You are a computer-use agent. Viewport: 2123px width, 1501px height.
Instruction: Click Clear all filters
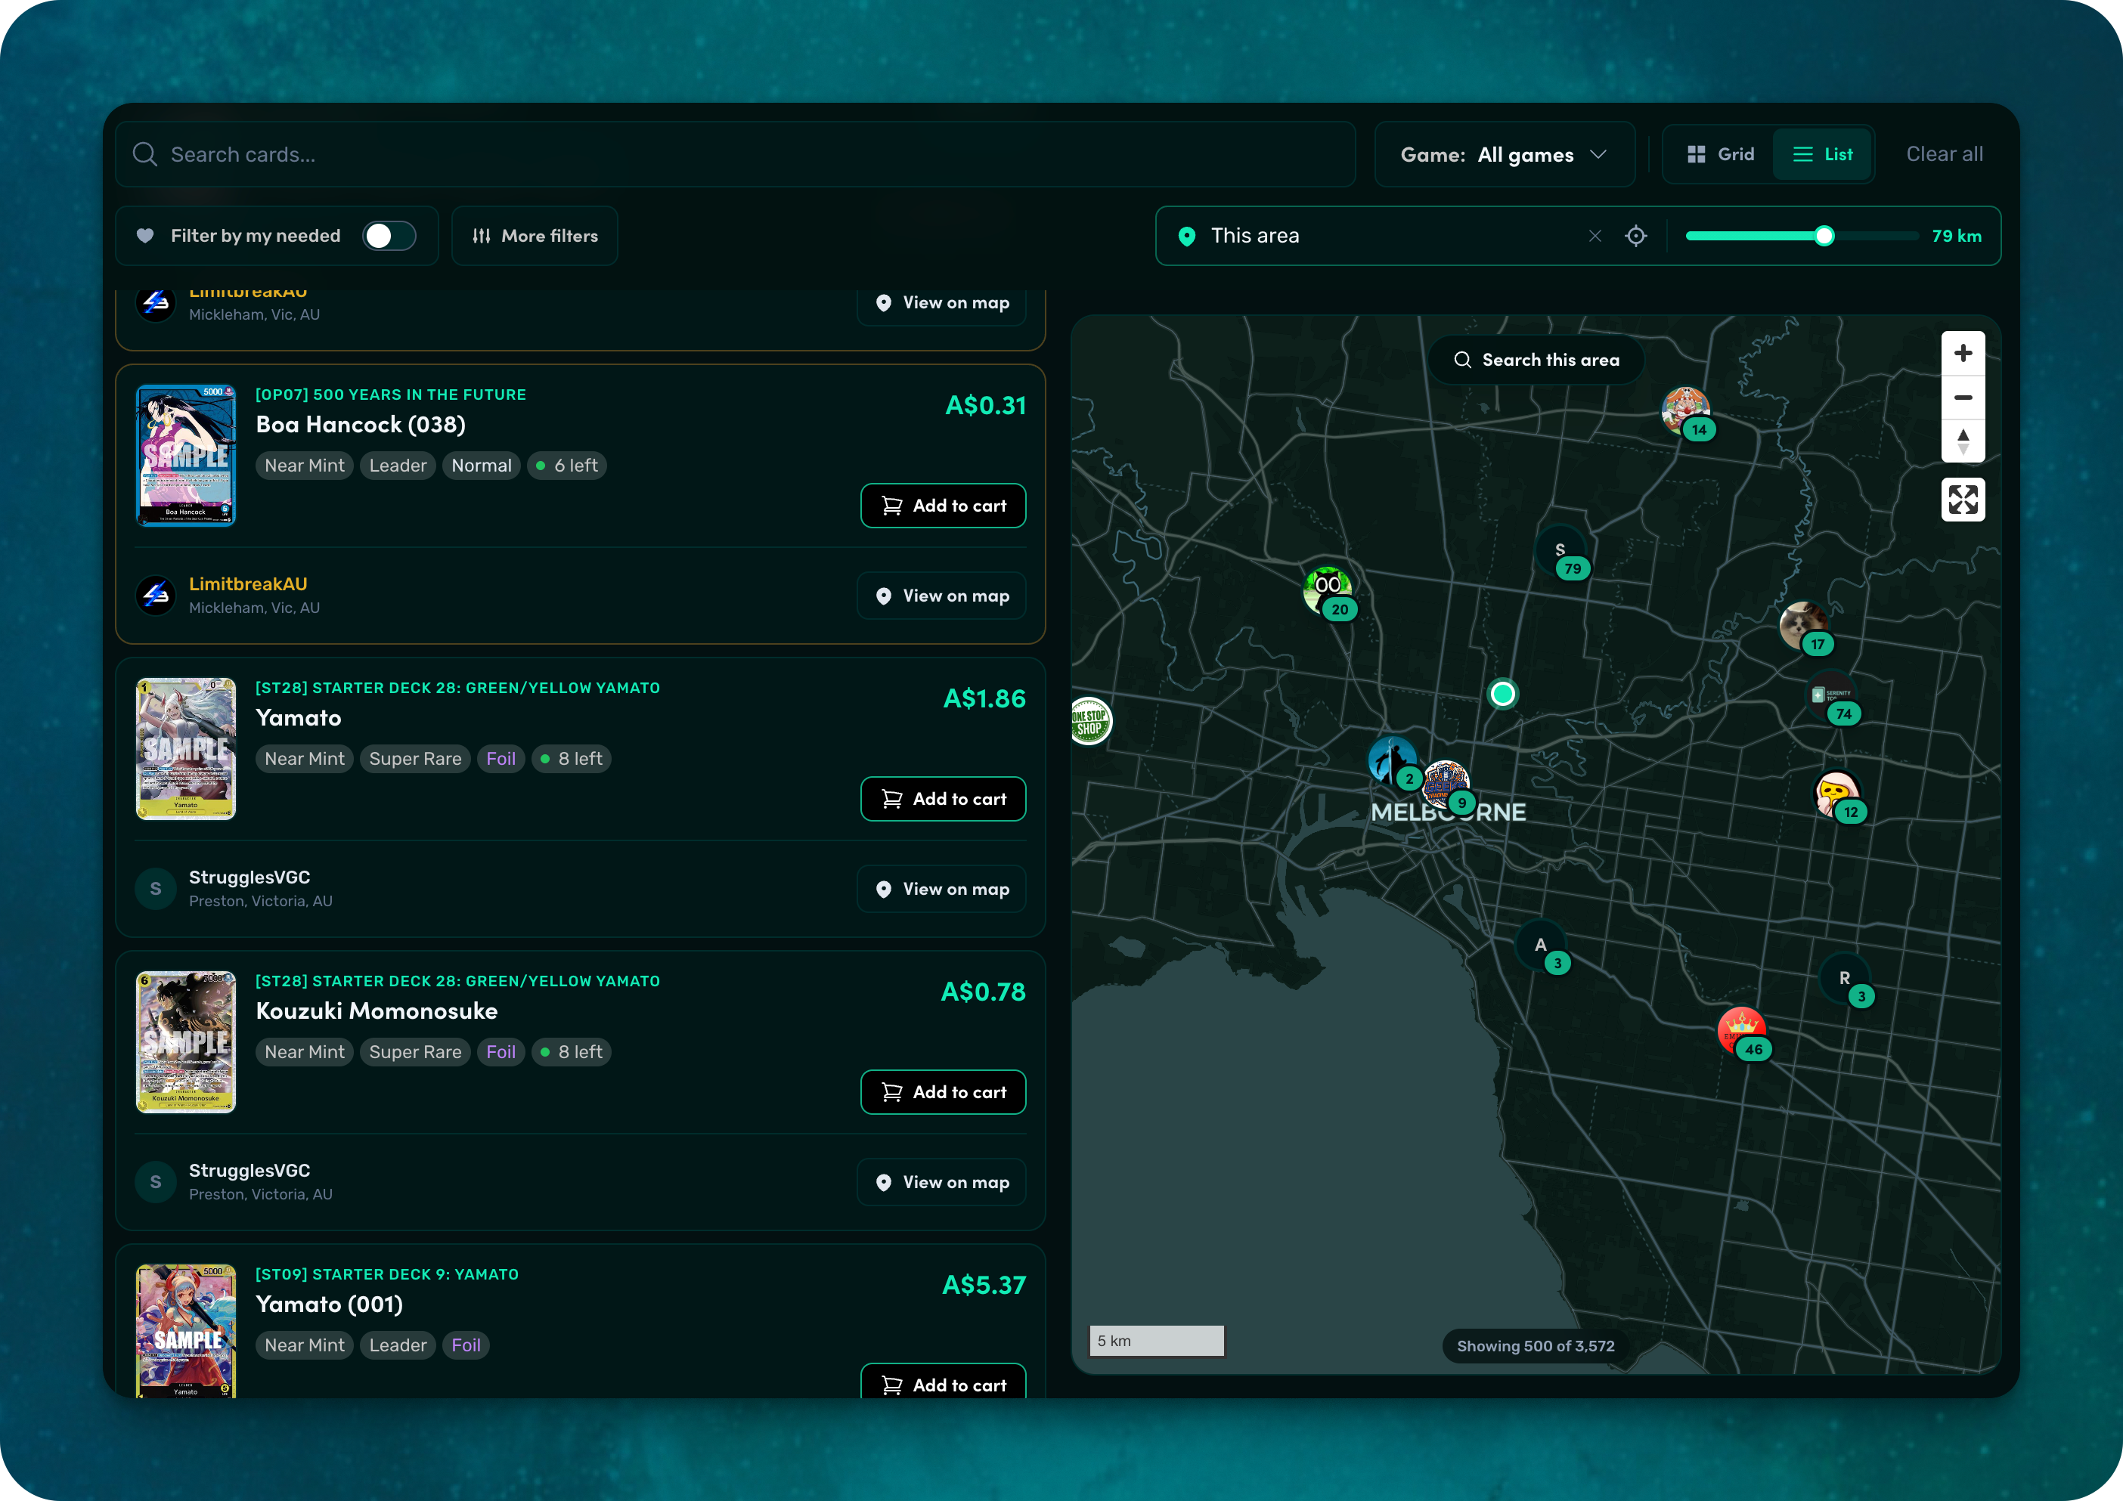point(1945,154)
